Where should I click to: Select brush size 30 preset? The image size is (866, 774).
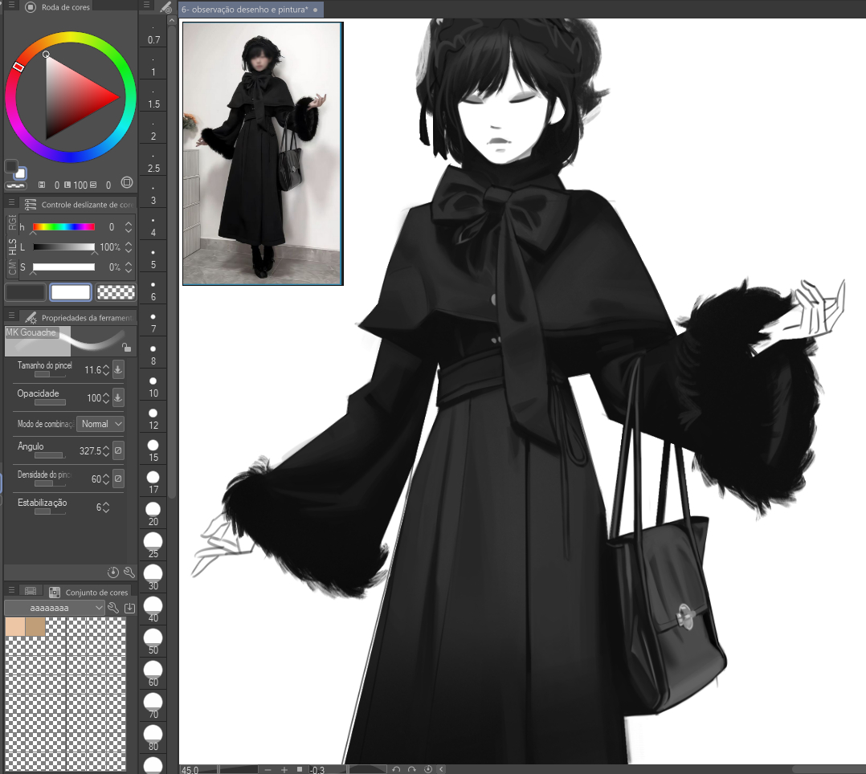pyautogui.click(x=153, y=574)
